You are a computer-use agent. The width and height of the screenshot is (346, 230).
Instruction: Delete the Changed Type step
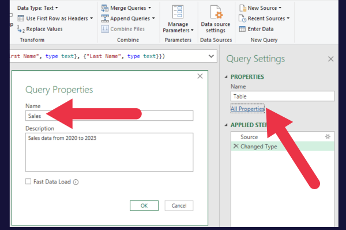point(236,146)
